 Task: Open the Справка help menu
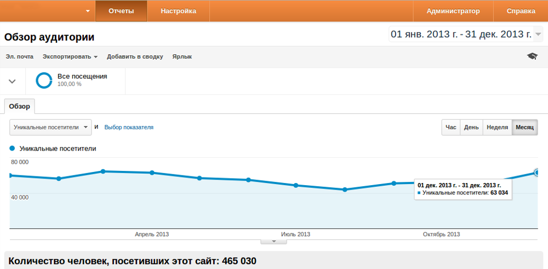coord(521,11)
